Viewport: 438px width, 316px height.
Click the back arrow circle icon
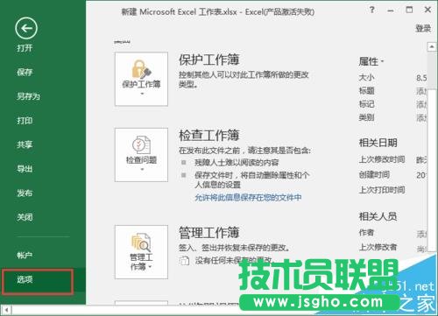pyautogui.click(x=26, y=28)
